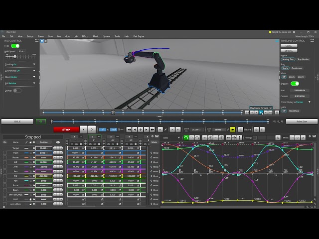The width and height of the screenshot is (319, 239).
Task: Click the Stretch button in Timeline Control
Action: tap(289, 51)
